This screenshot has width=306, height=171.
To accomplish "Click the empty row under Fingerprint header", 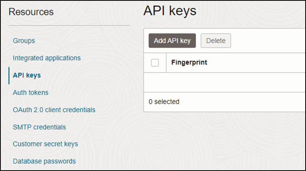I will click(225, 82).
